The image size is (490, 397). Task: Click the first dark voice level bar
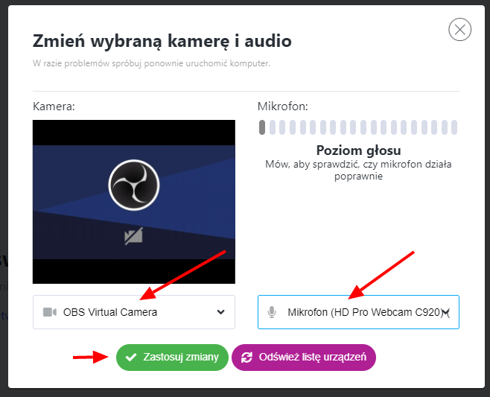[x=262, y=127]
